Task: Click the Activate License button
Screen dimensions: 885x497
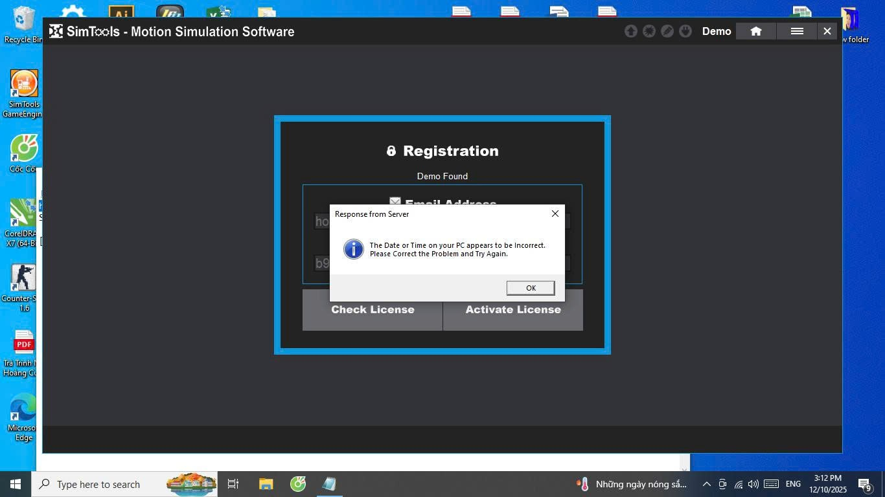Action: [513, 310]
